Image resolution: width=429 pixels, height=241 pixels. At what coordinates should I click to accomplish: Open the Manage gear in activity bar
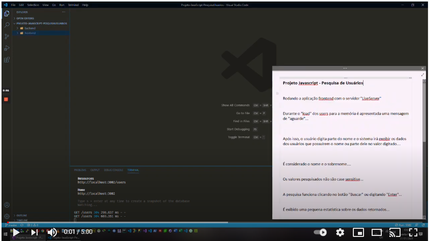tap(7, 216)
